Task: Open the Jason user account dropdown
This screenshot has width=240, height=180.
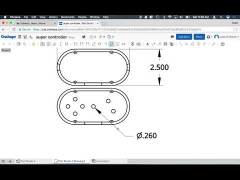Action: [226, 37]
